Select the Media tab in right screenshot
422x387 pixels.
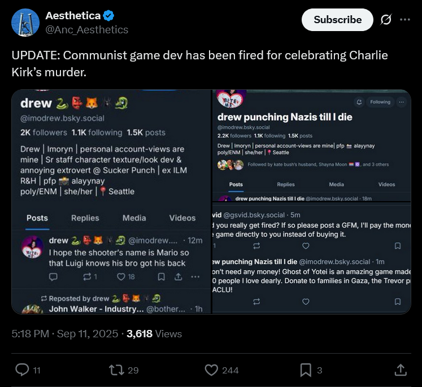pyautogui.click(x=337, y=184)
